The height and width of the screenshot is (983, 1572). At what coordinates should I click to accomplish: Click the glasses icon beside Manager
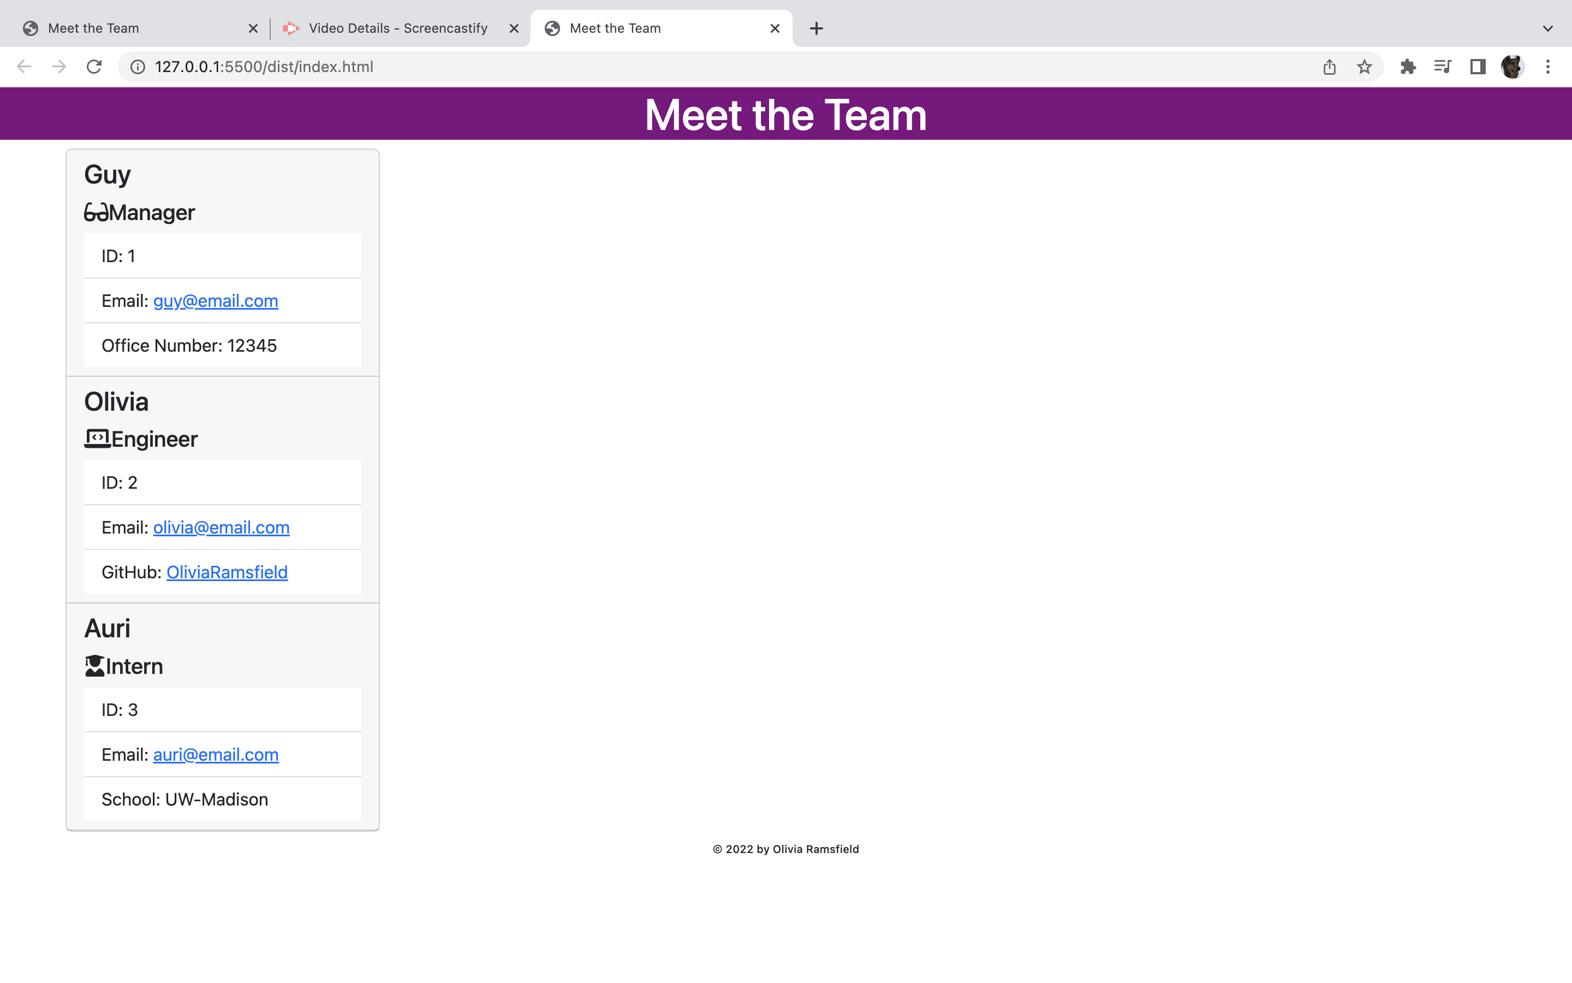(96, 212)
